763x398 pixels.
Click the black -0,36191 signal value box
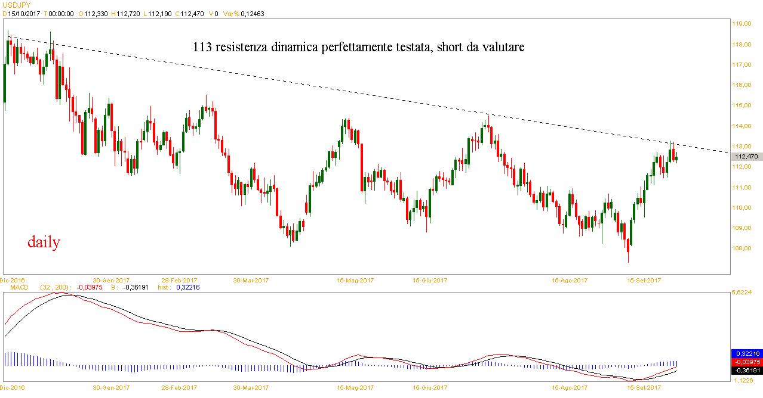tap(746, 370)
